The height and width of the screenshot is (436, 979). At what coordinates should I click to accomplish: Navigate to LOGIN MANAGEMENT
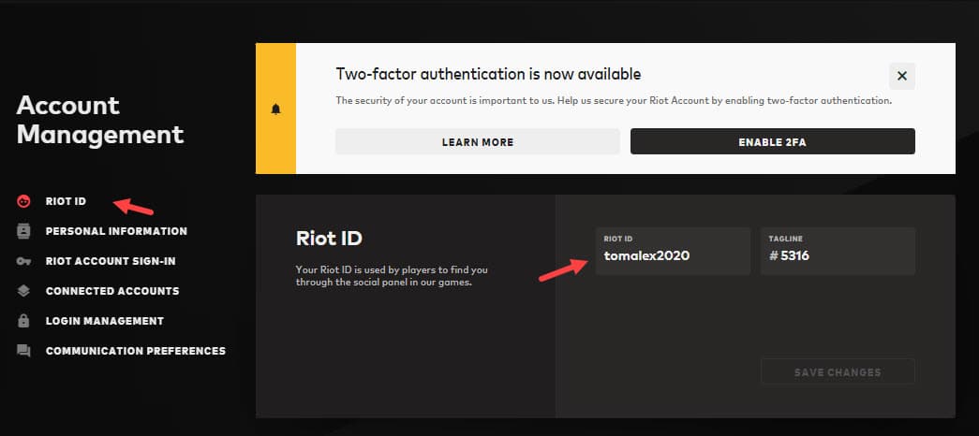tap(104, 321)
